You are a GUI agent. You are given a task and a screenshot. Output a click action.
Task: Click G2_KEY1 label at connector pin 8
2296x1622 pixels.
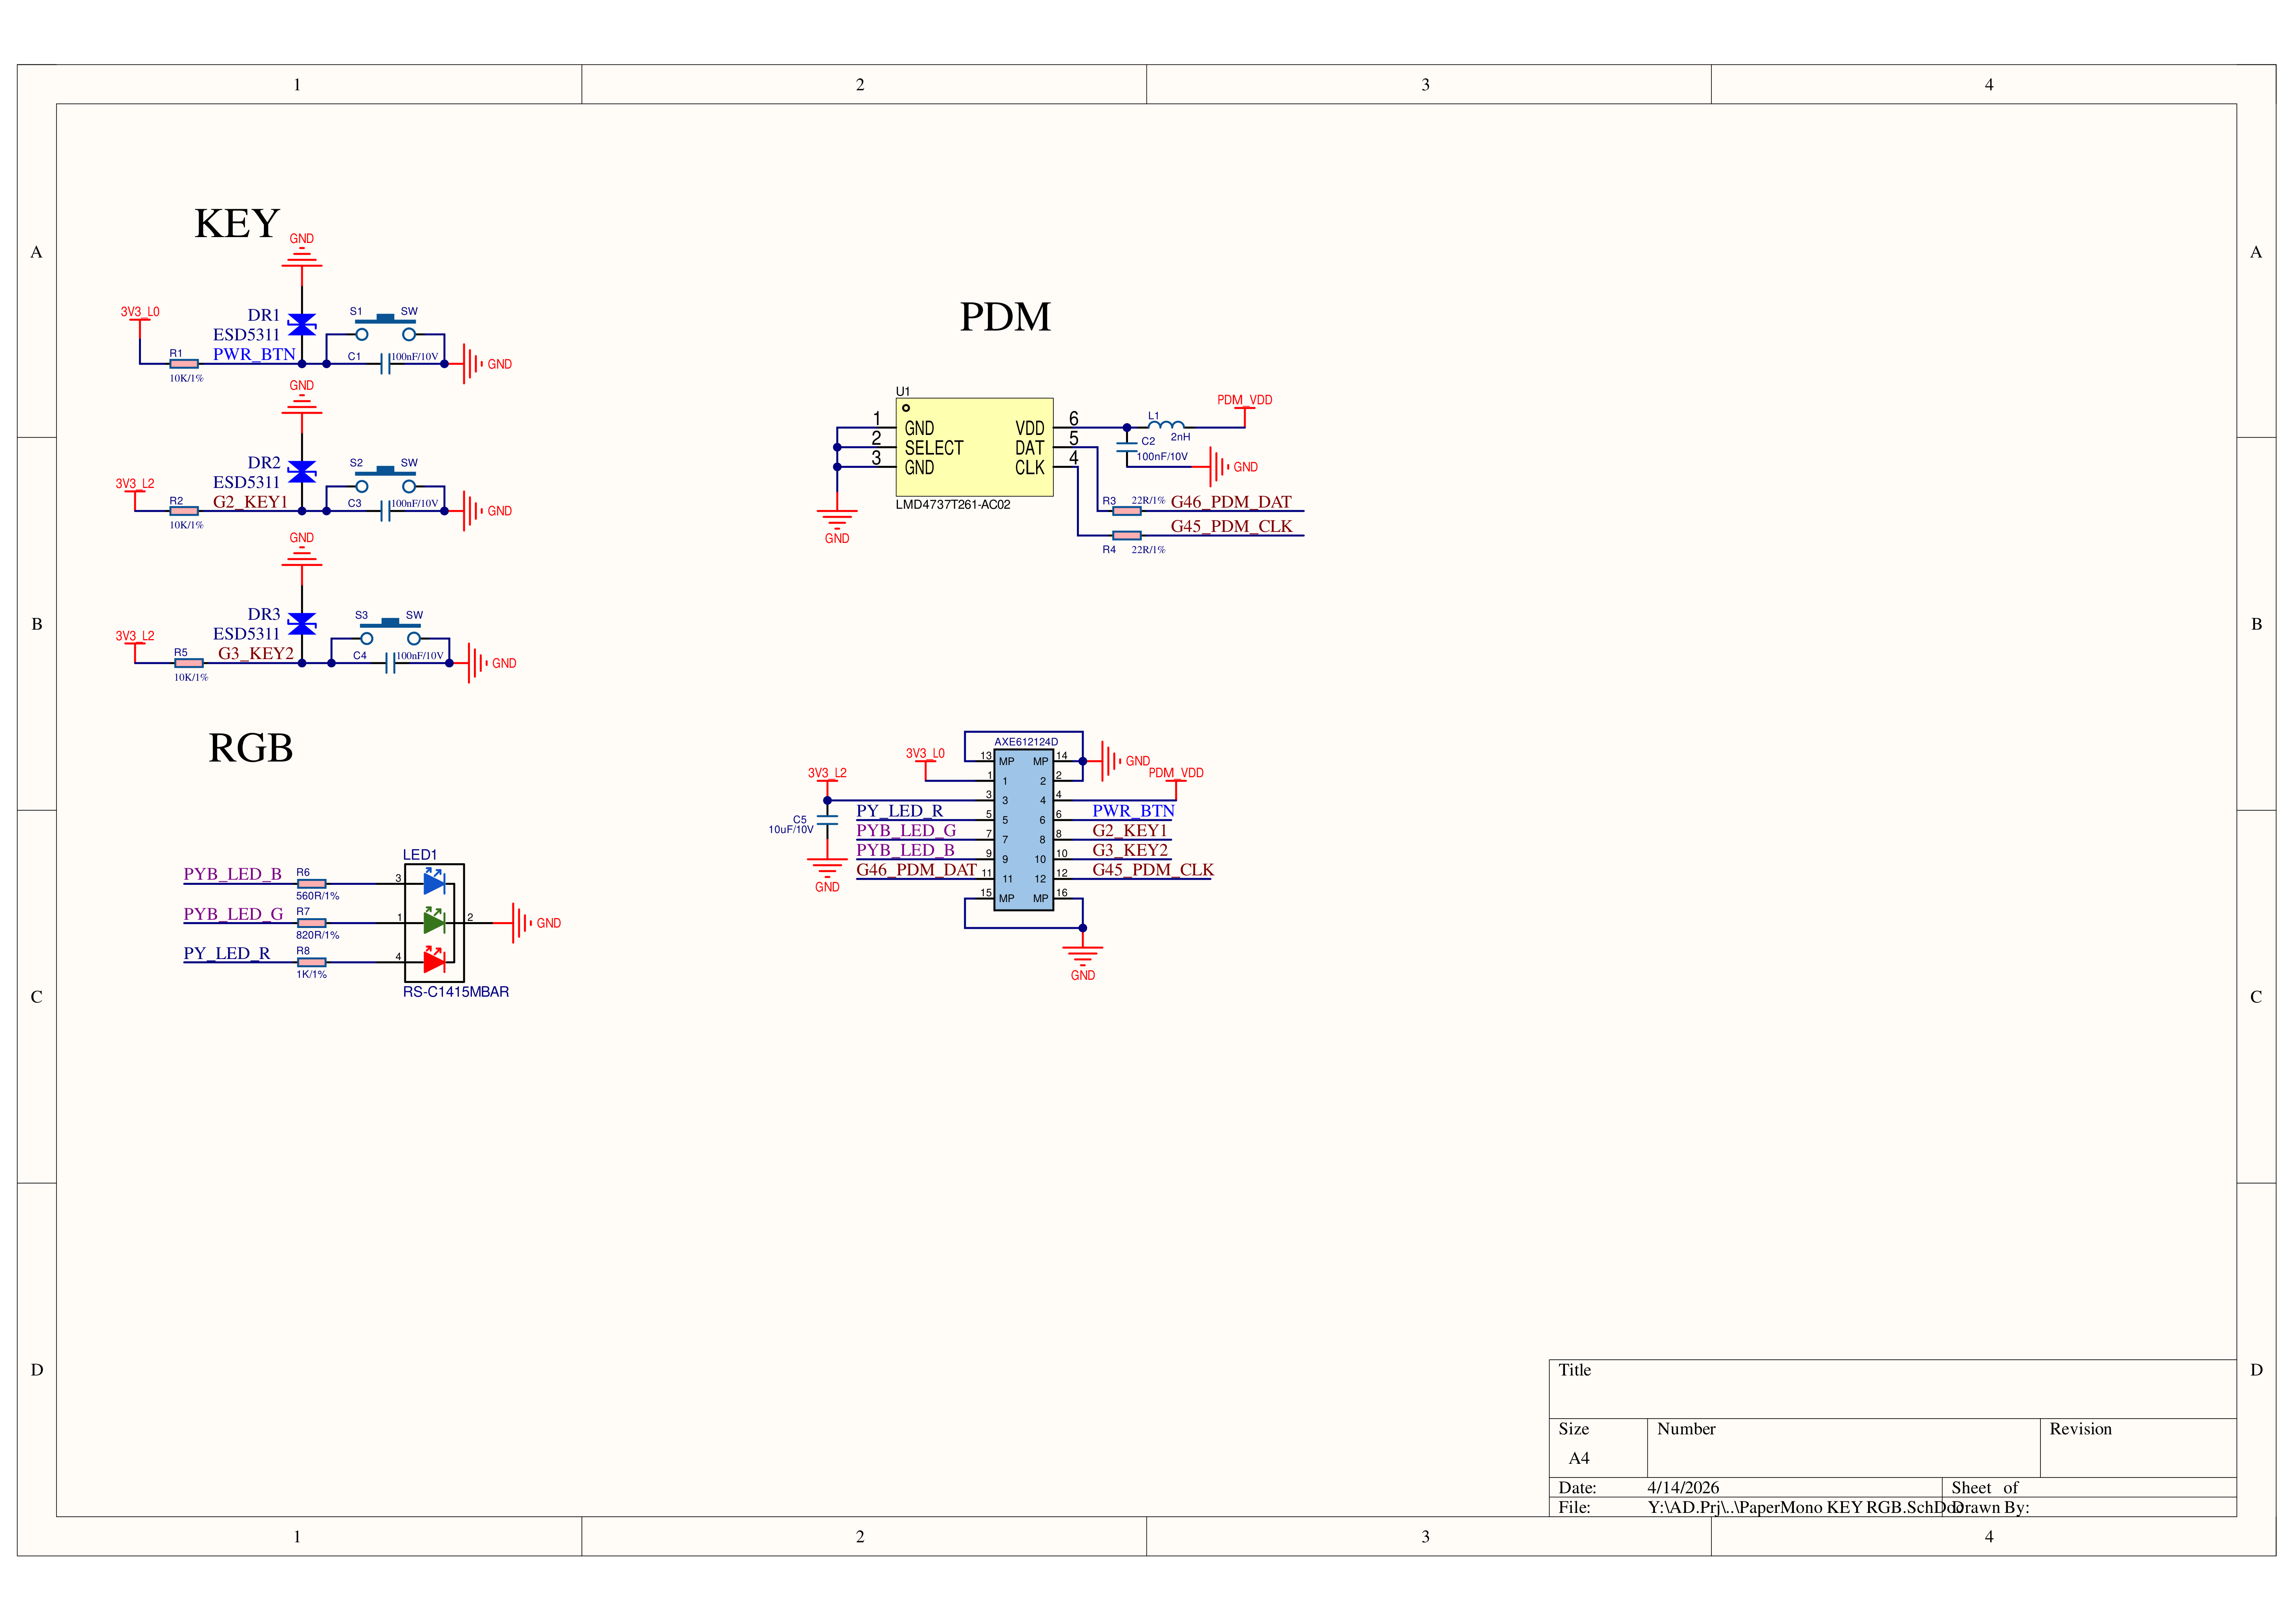pyautogui.click(x=1130, y=831)
